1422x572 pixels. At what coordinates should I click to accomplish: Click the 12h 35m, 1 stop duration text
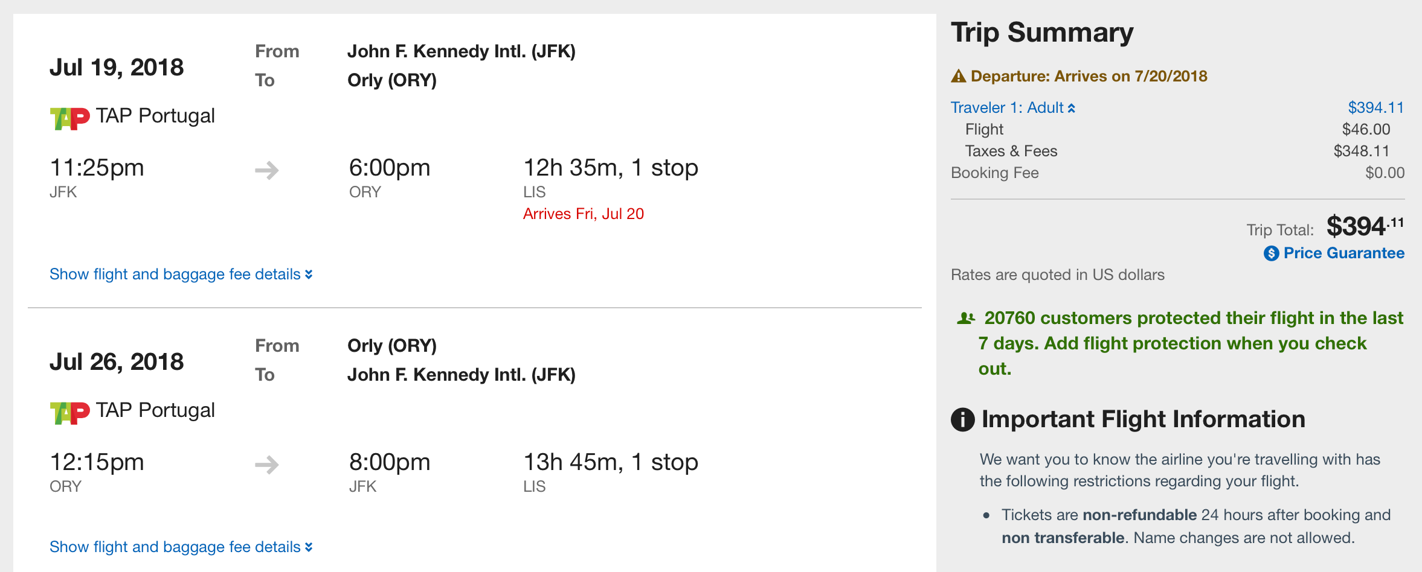[x=610, y=168]
